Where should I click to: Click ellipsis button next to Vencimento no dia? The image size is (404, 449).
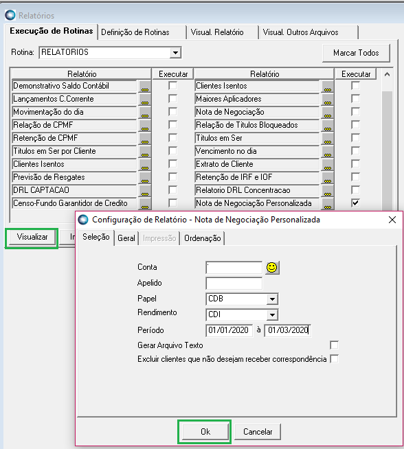328,151
